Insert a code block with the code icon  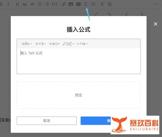point(32,4)
